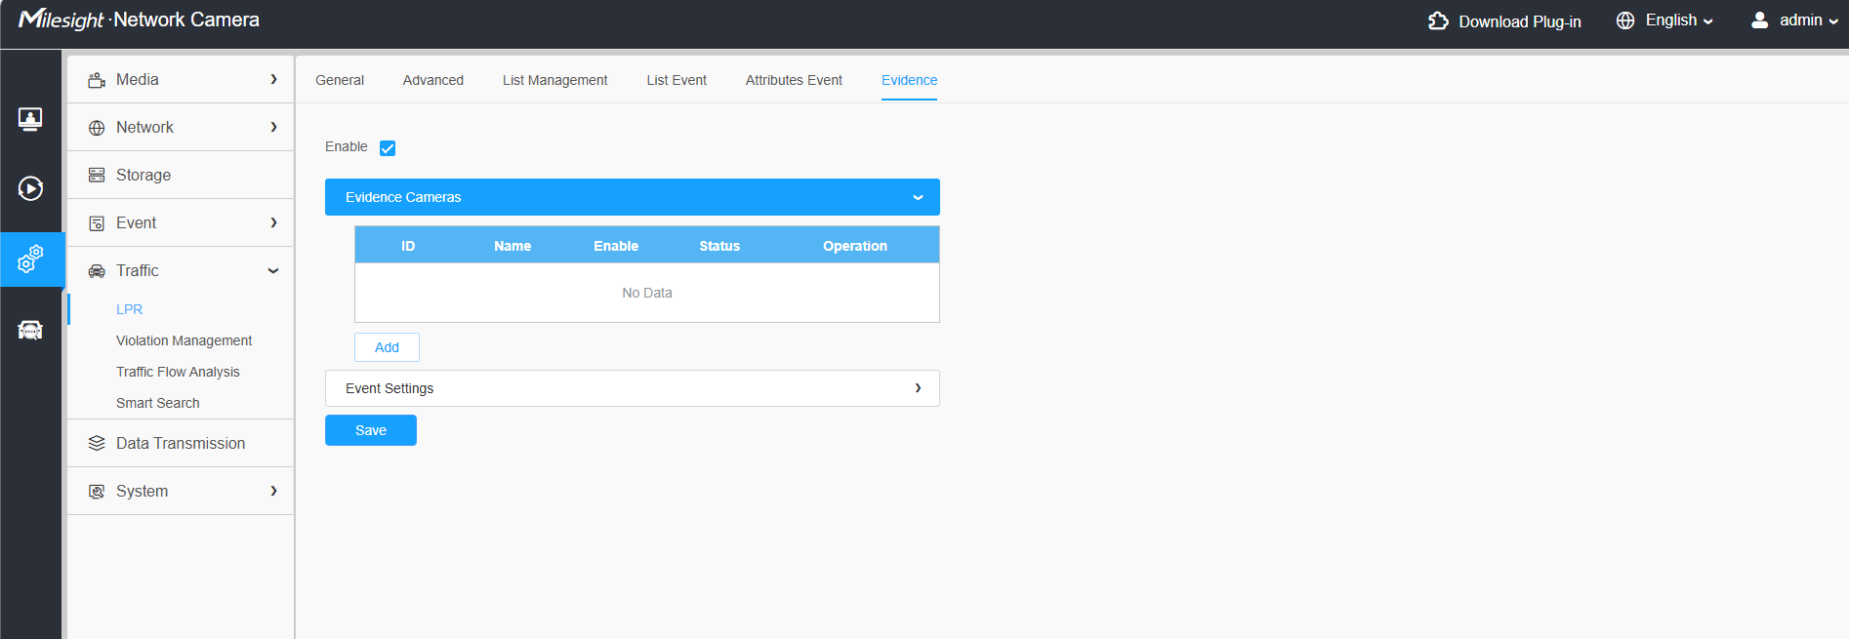Collapse the Evidence Cameras section

point(633,197)
